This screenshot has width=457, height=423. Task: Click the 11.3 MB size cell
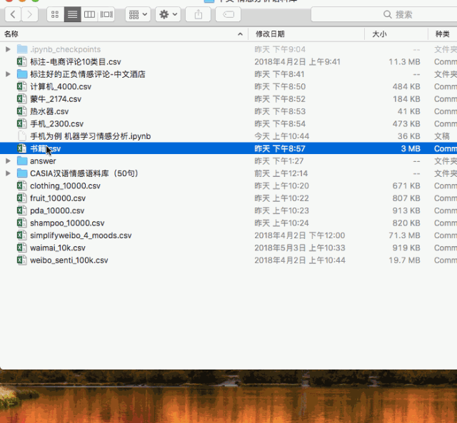[405, 62]
